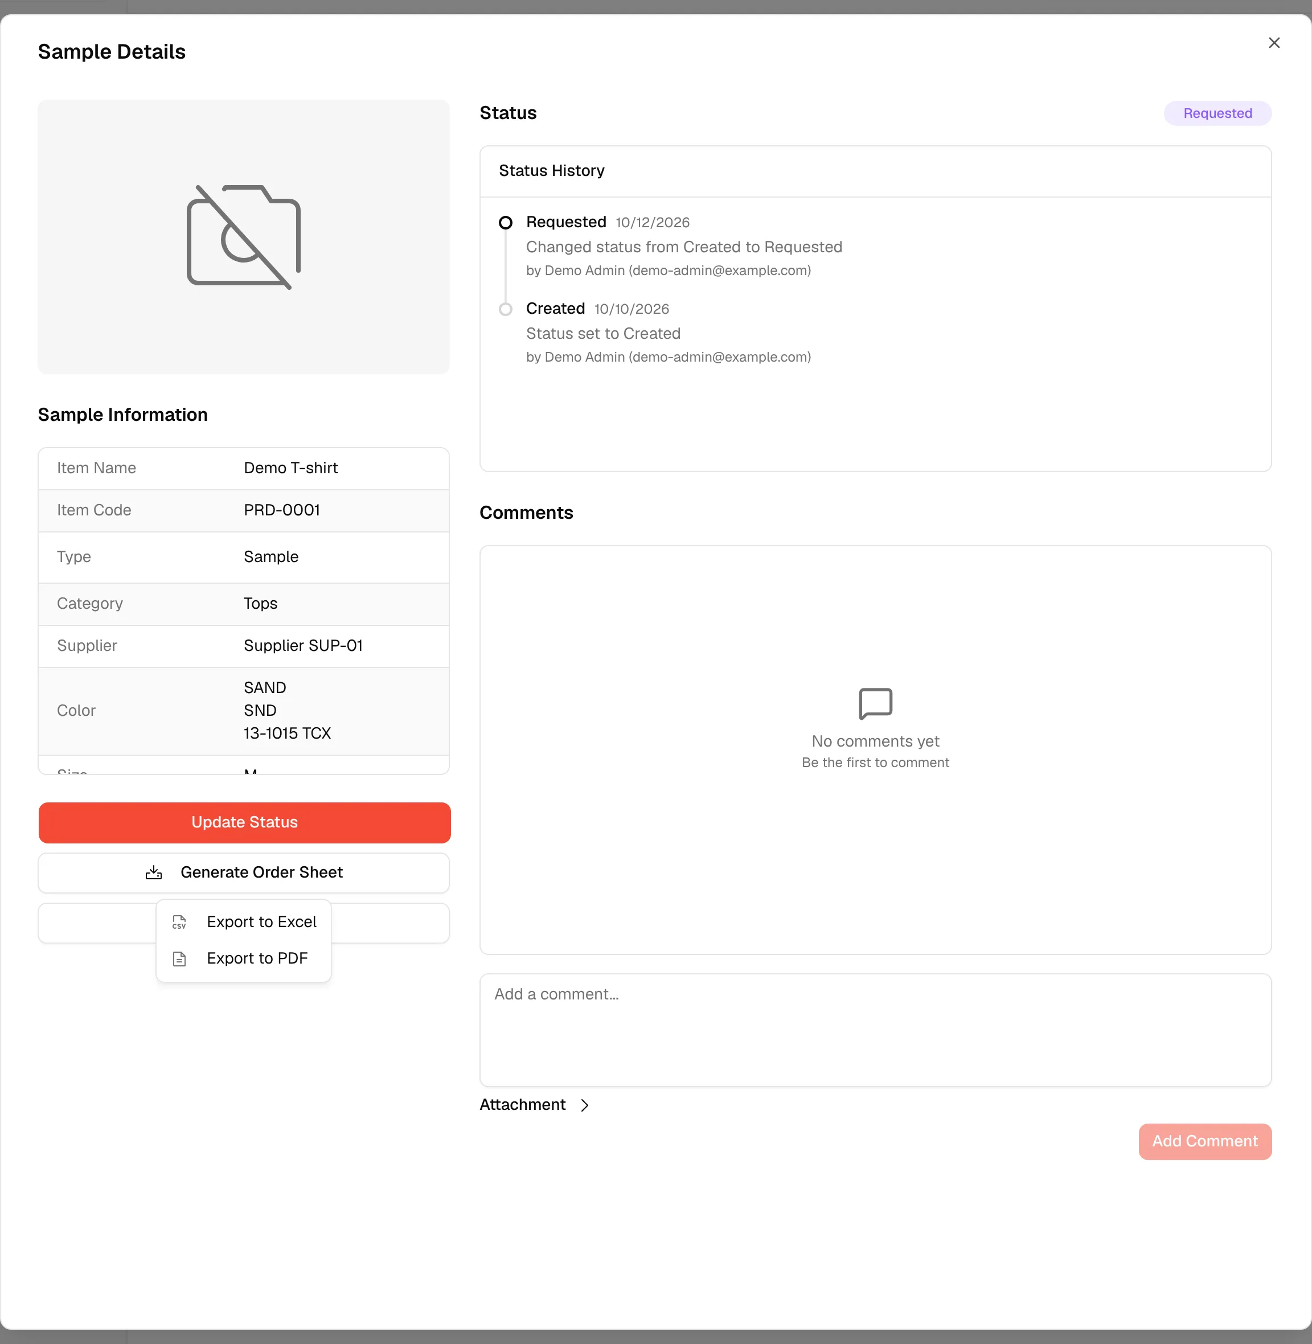Select Export to PDF menu item
Screen dimensions: 1312x1344
pos(244,958)
